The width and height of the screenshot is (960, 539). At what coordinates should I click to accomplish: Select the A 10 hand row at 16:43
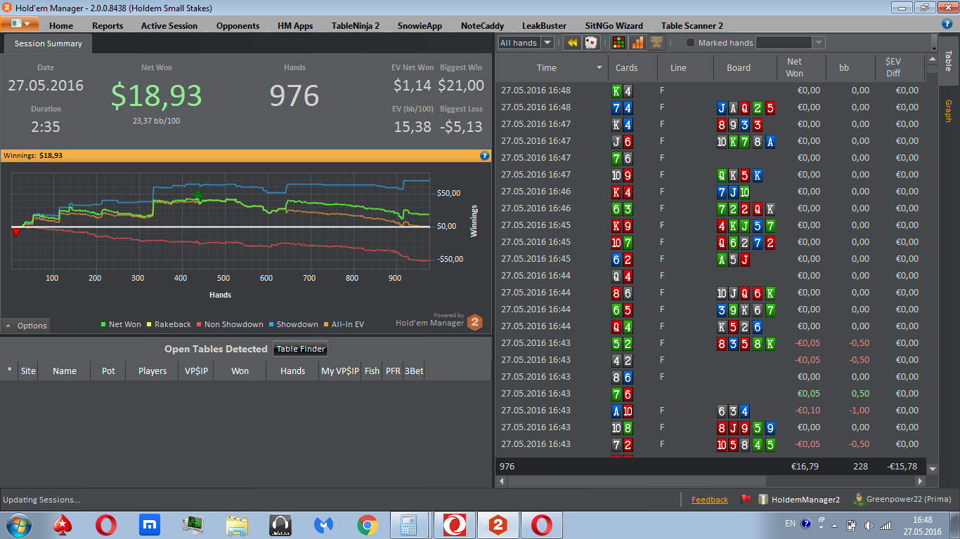pyautogui.click(x=711, y=411)
